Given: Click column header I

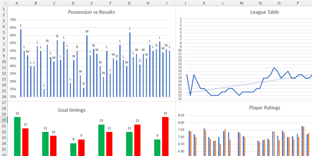Looking at the screenshot, I should point(167,3).
